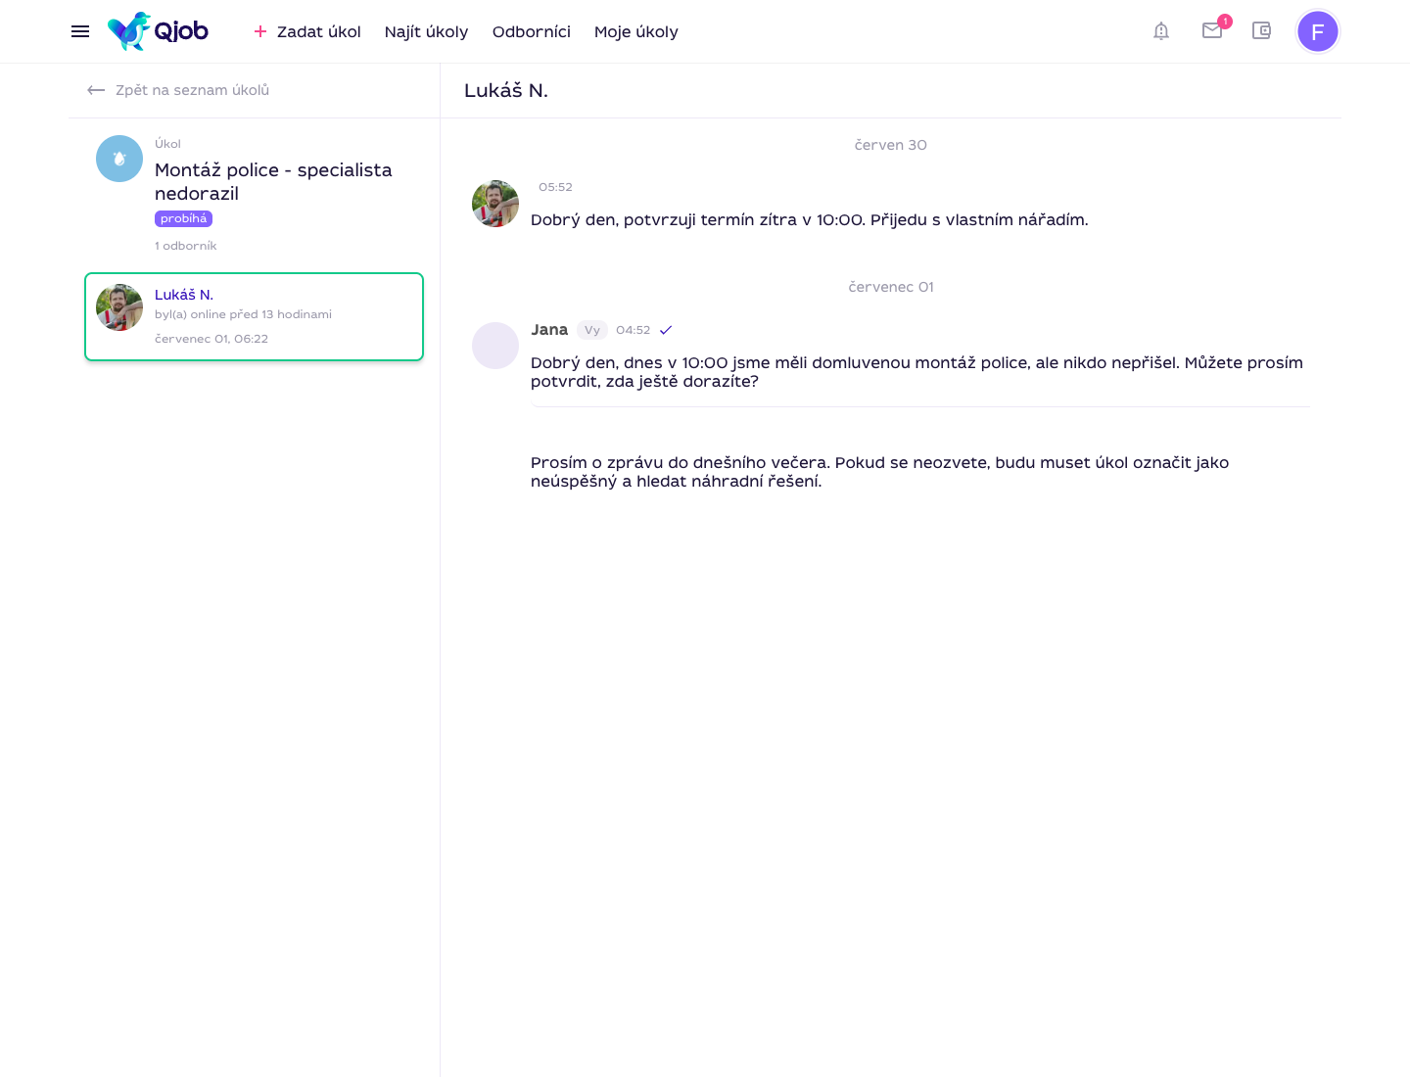Click Lukáš avatar beside 05:52 message
Viewport: 1410px width, 1077px height.
point(495,204)
